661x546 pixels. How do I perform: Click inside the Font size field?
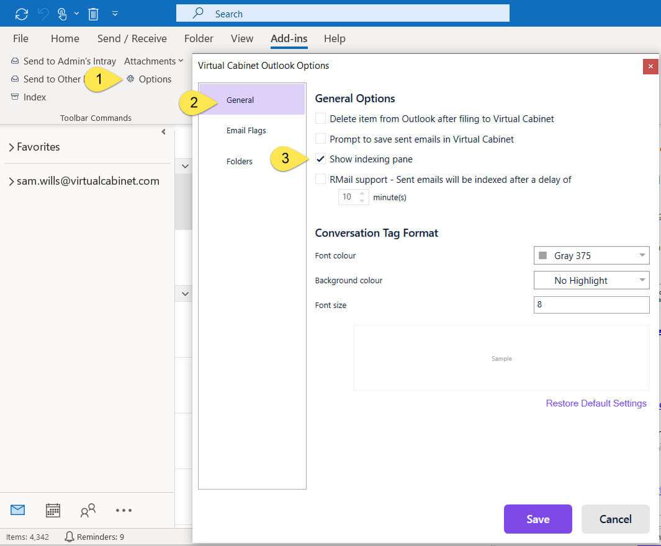pyautogui.click(x=591, y=304)
